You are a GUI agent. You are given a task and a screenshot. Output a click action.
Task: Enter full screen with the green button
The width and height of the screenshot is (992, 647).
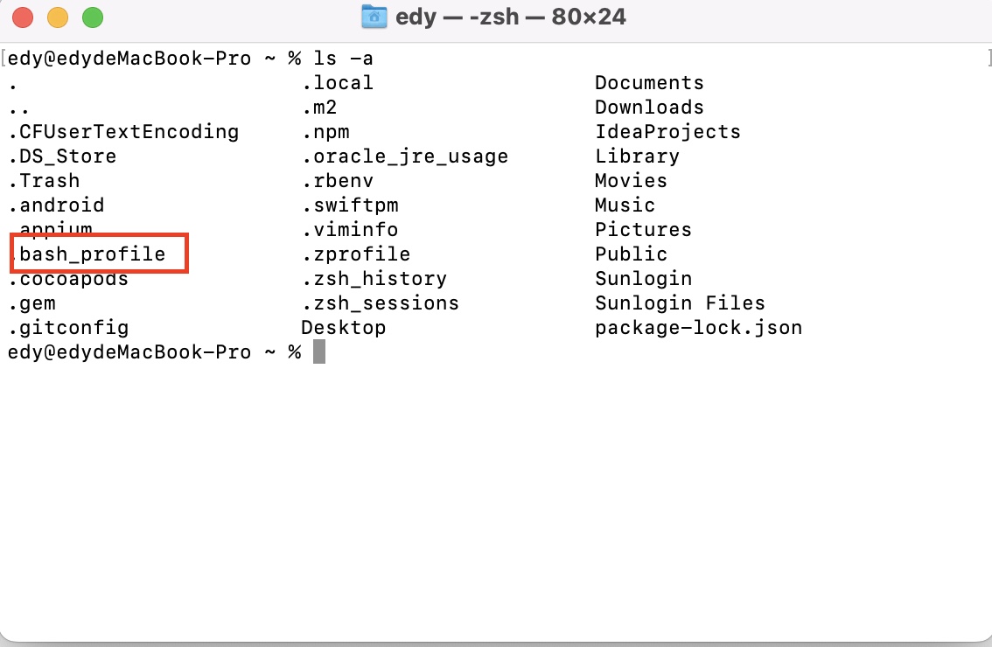(x=92, y=17)
